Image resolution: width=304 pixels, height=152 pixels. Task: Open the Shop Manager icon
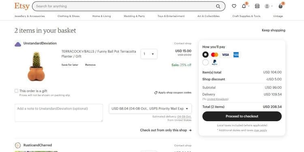click(257, 6)
